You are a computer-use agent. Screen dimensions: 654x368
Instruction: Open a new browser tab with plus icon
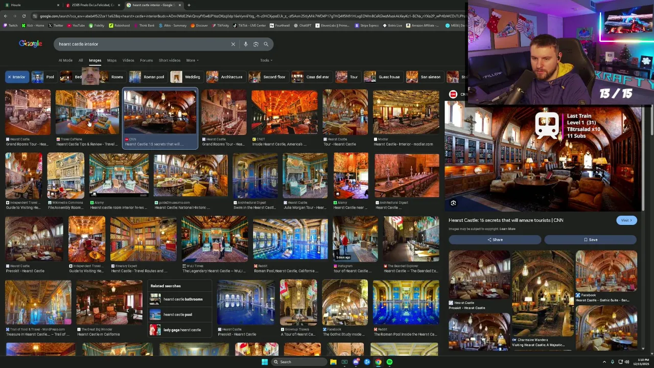pos(189,5)
